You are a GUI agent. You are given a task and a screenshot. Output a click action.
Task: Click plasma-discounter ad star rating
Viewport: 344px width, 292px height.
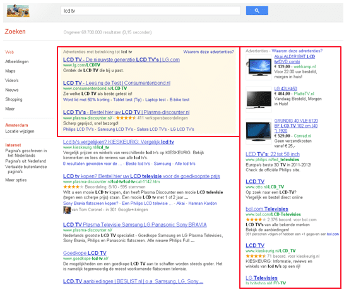point(126,118)
